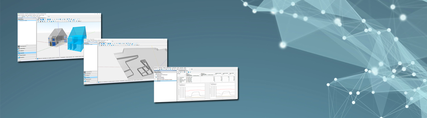The image size is (427, 118).
Task: Select the highlighted Koellast tree row
Action: coord(165,81)
